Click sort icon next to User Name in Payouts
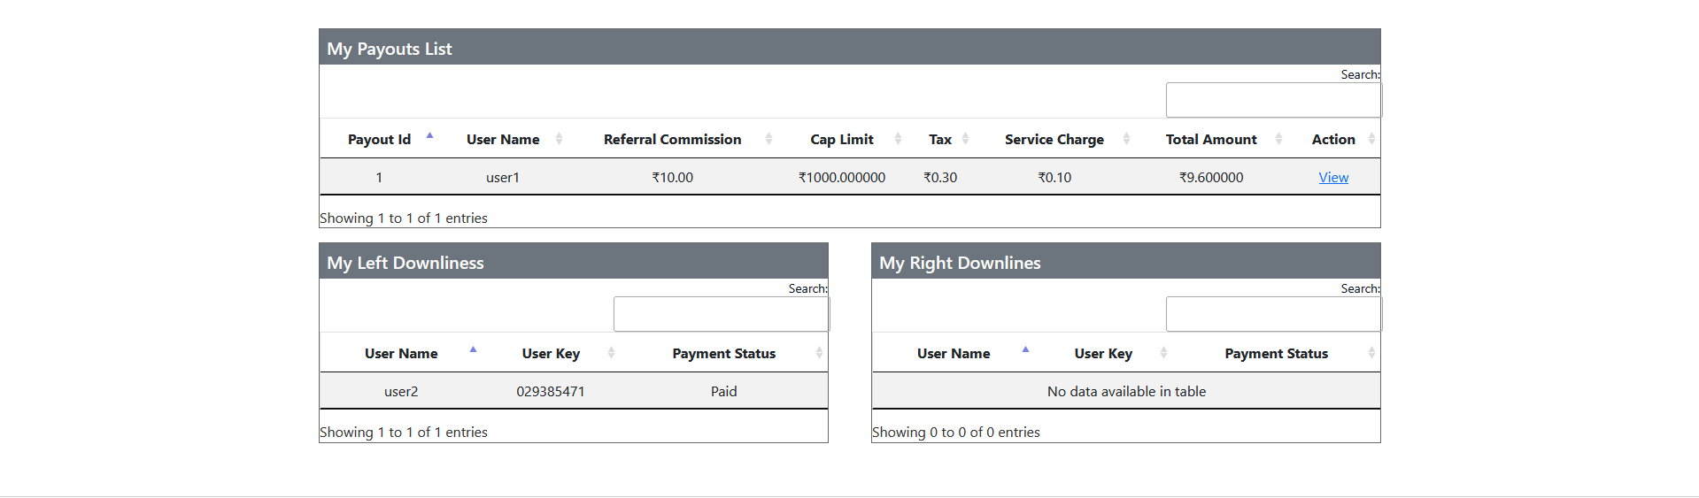 pyautogui.click(x=559, y=139)
